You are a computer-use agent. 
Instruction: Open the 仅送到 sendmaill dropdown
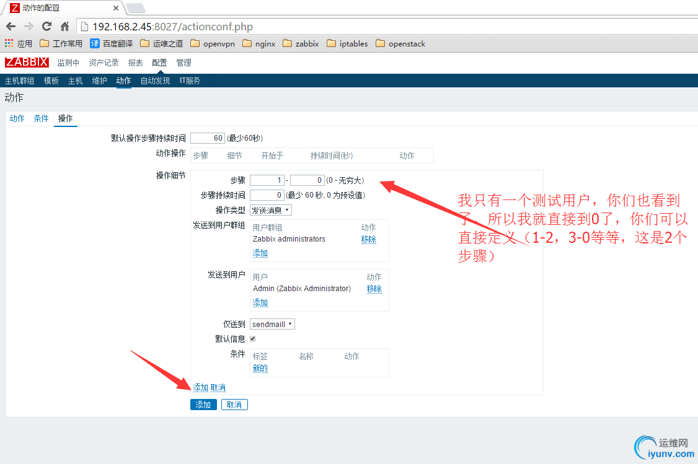[x=272, y=325]
